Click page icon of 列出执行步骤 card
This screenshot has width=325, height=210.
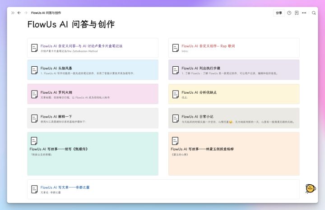(175, 70)
